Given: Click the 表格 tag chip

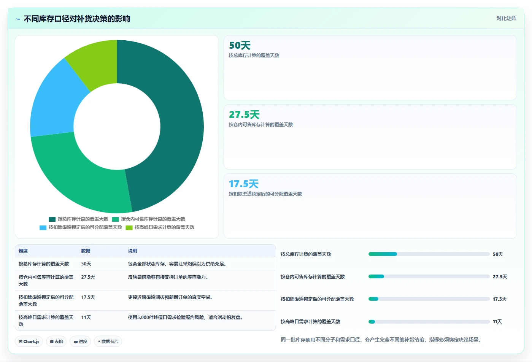Looking at the screenshot, I should click(x=56, y=341).
